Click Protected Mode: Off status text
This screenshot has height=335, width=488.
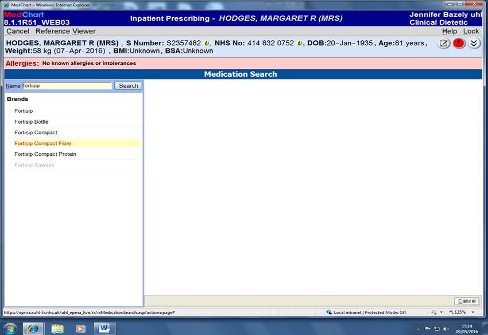coord(385,312)
